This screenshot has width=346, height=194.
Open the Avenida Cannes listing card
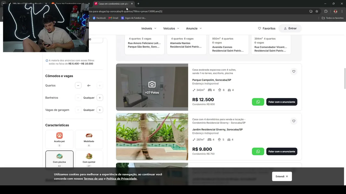pos(229,44)
